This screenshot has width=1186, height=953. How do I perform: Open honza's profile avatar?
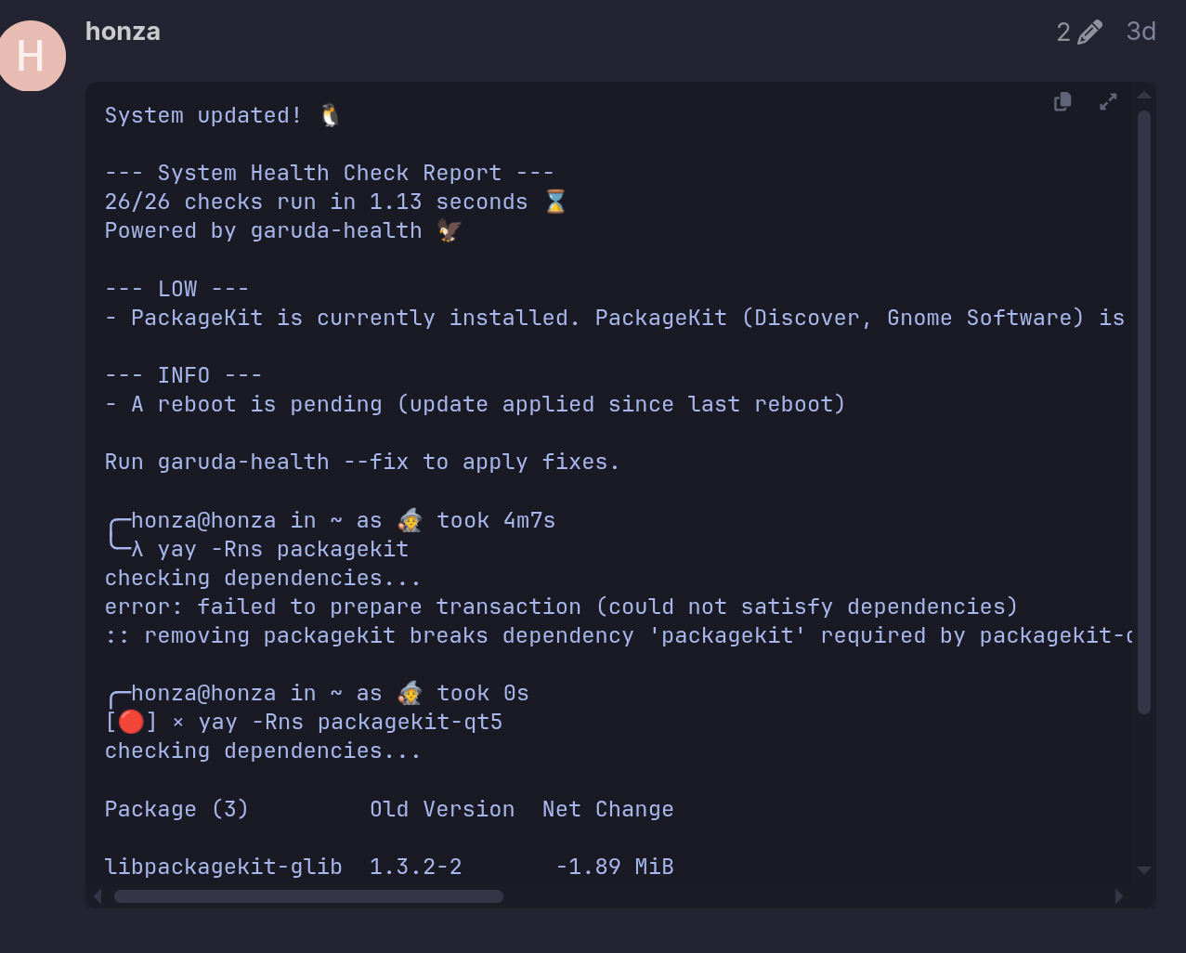tap(32, 56)
